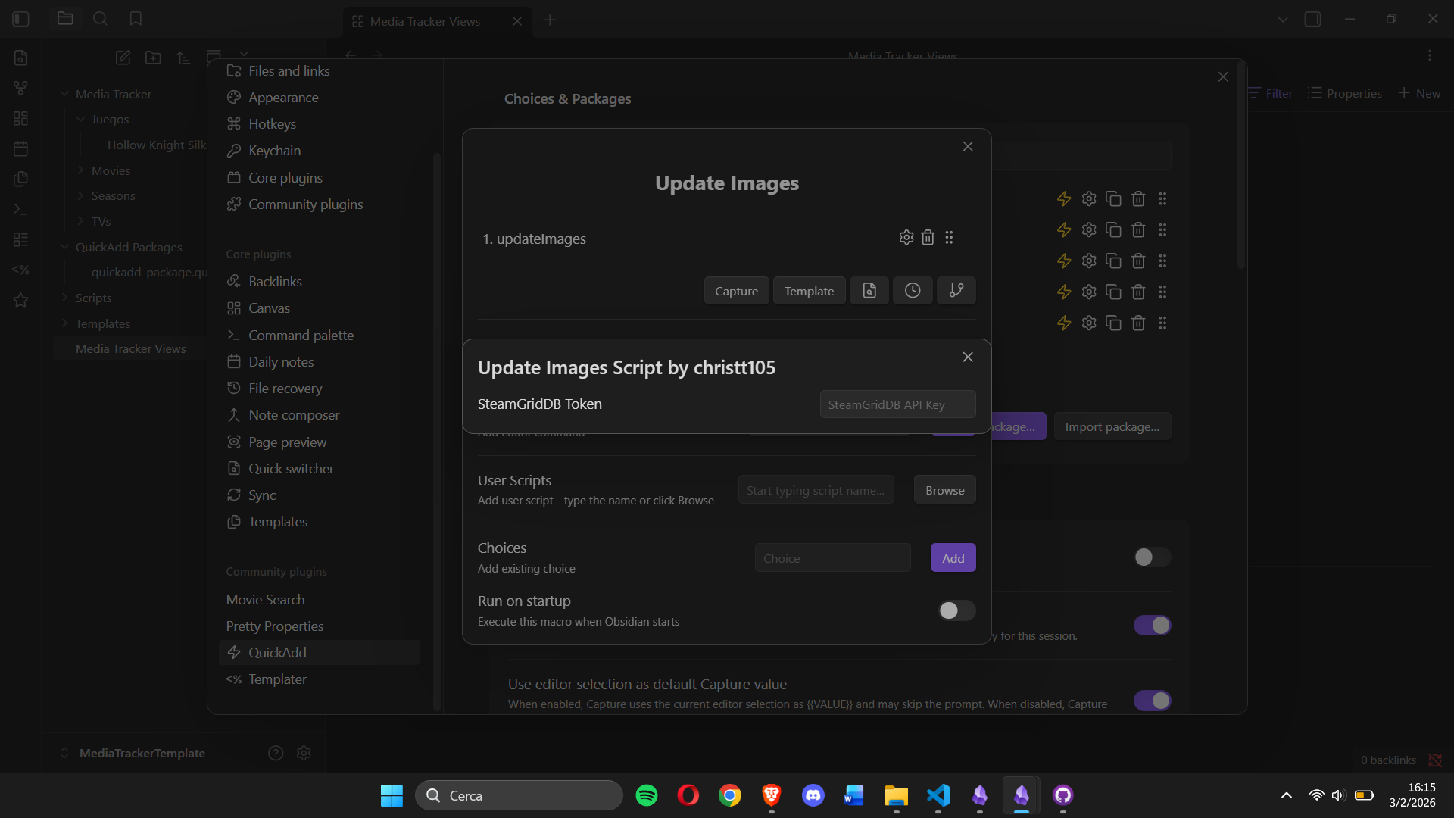Create a new folder icon
Image resolution: width=1454 pixels, height=818 pixels.
pyautogui.click(x=153, y=58)
